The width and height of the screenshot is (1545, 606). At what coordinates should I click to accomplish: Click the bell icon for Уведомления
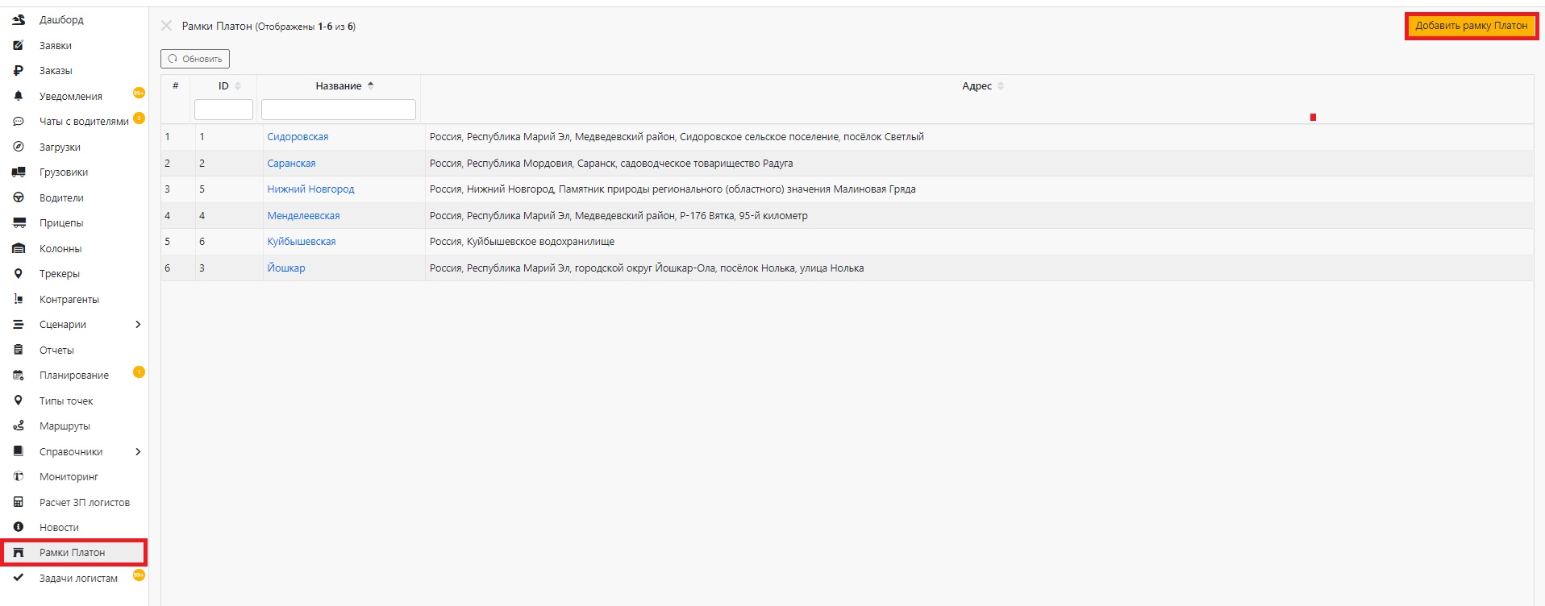[x=19, y=96]
